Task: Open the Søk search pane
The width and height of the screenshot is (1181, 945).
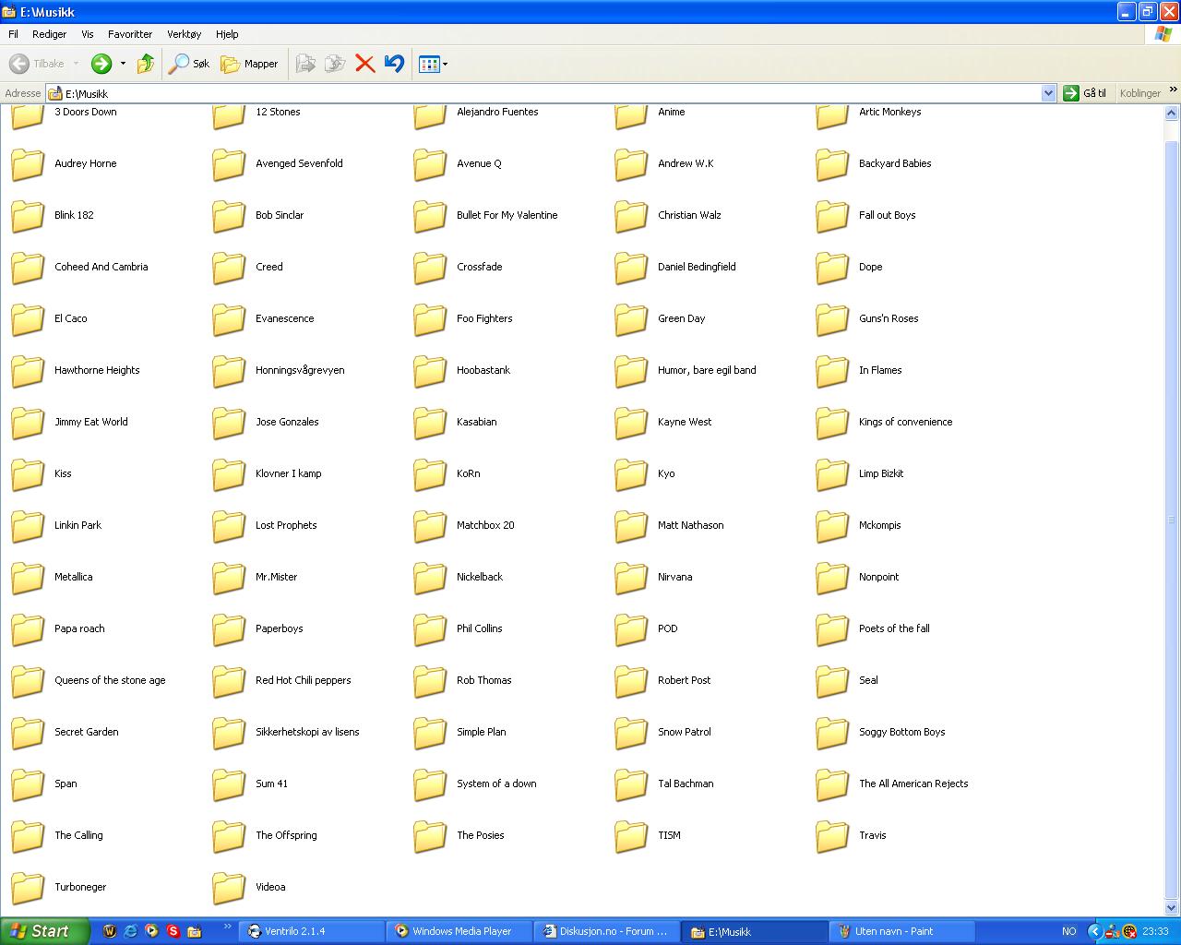Action: click(189, 64)
